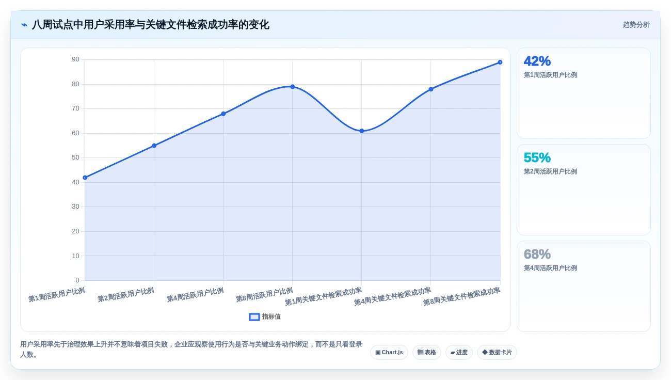Click the diamond icon in 数据卡片 tag

click(485, 352)
